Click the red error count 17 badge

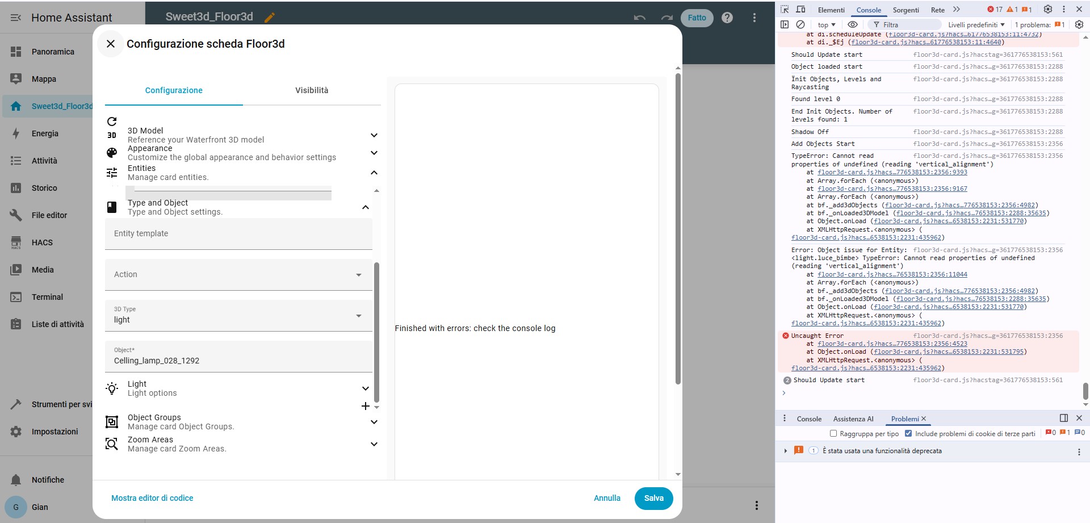click(995, 10)
